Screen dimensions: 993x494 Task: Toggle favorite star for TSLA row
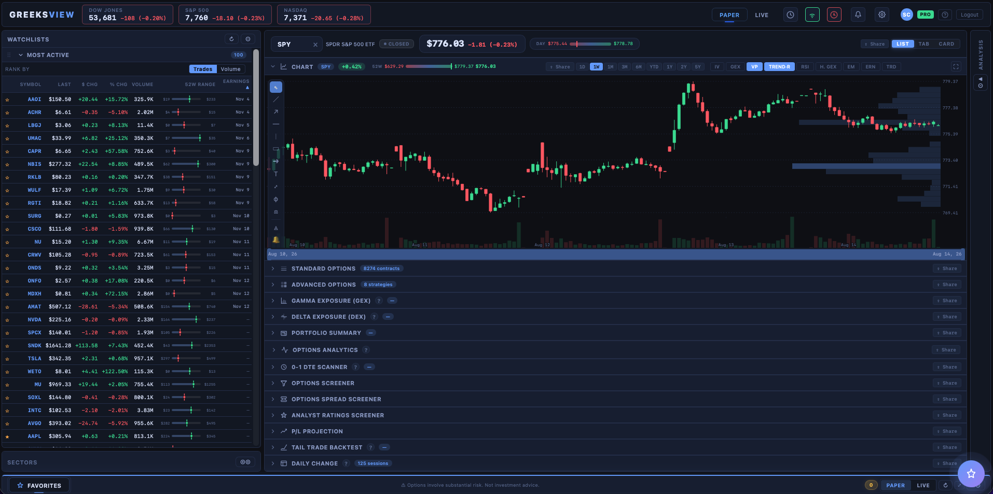pyautogui.click(x=7, y=359)
